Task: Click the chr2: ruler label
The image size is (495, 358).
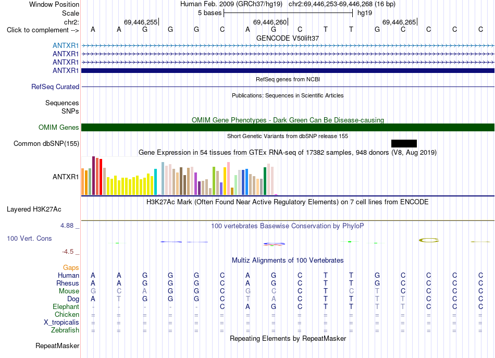Action: pos(71,22)
